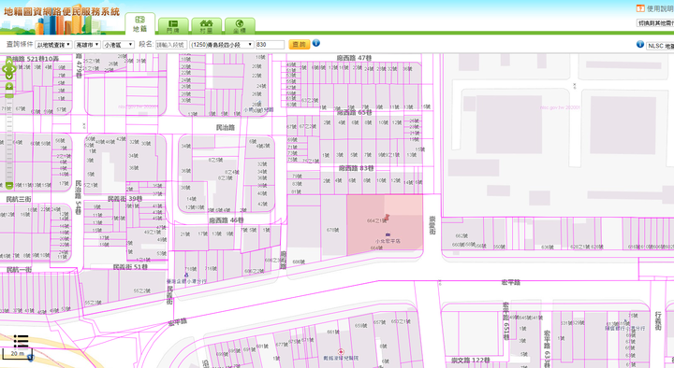Open the 小港區 district dropdown
Screen dimensions: 674x368
click(x=119, y=45)
